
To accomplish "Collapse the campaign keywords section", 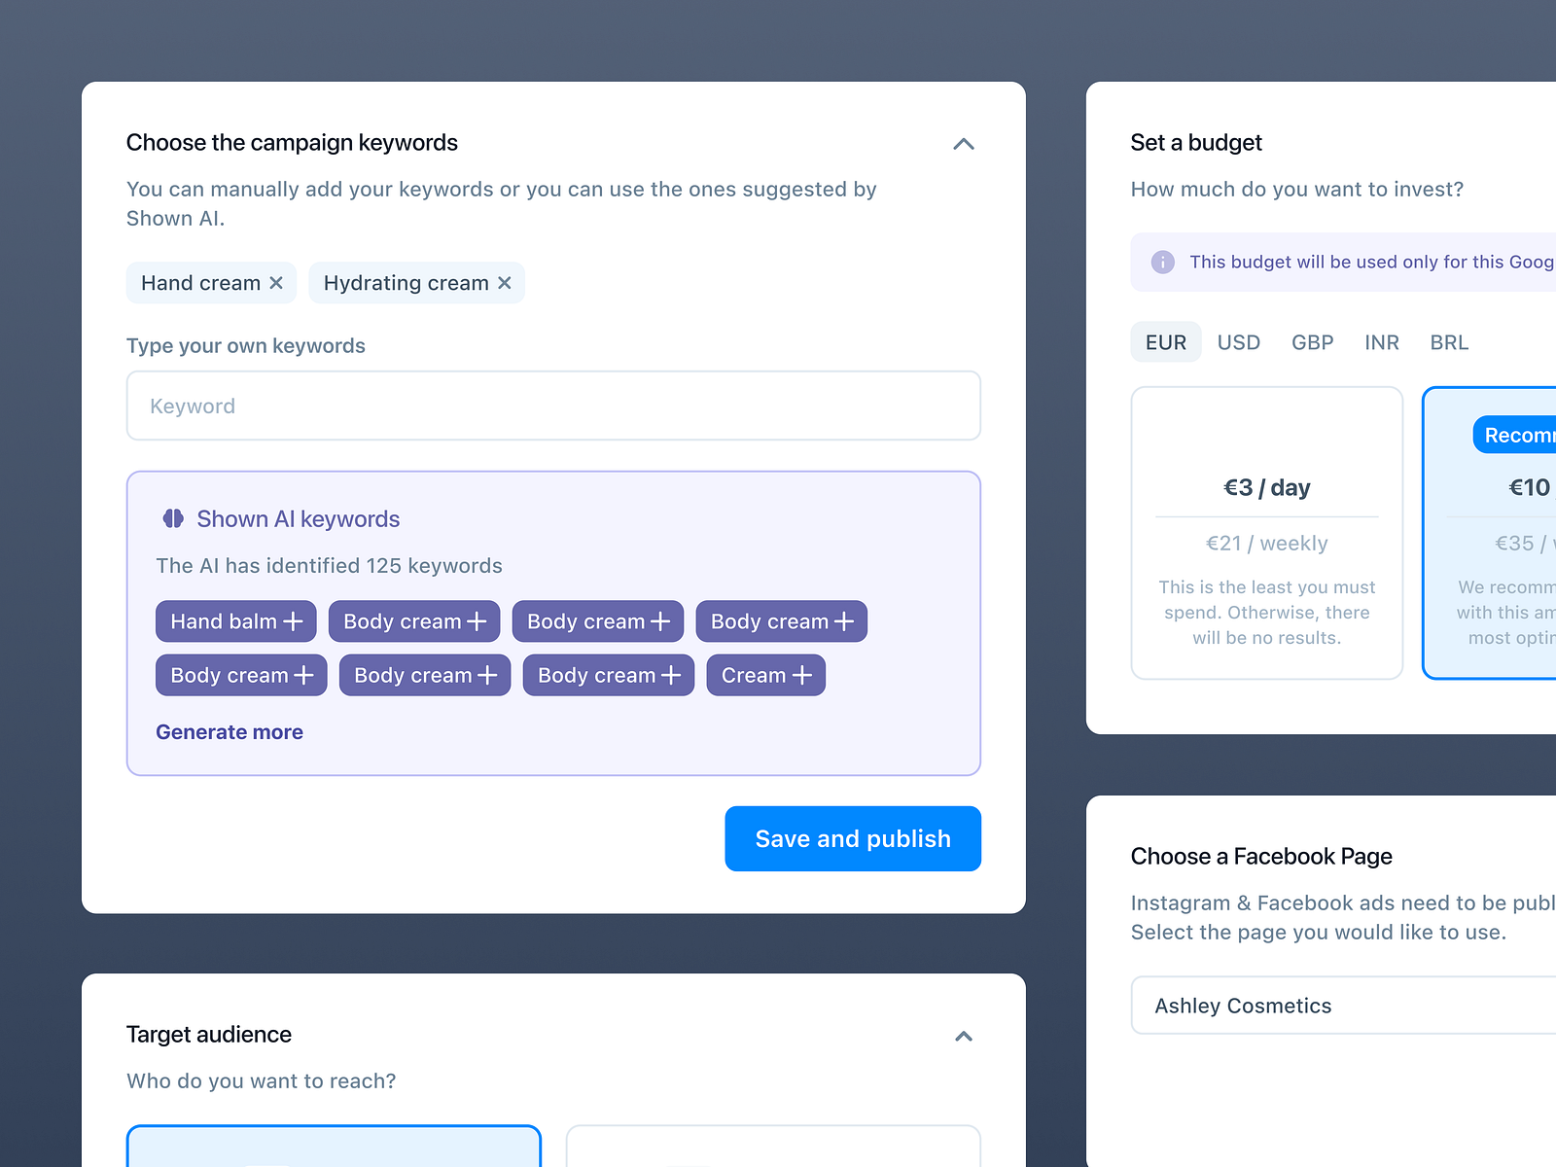I will (963, 144).
